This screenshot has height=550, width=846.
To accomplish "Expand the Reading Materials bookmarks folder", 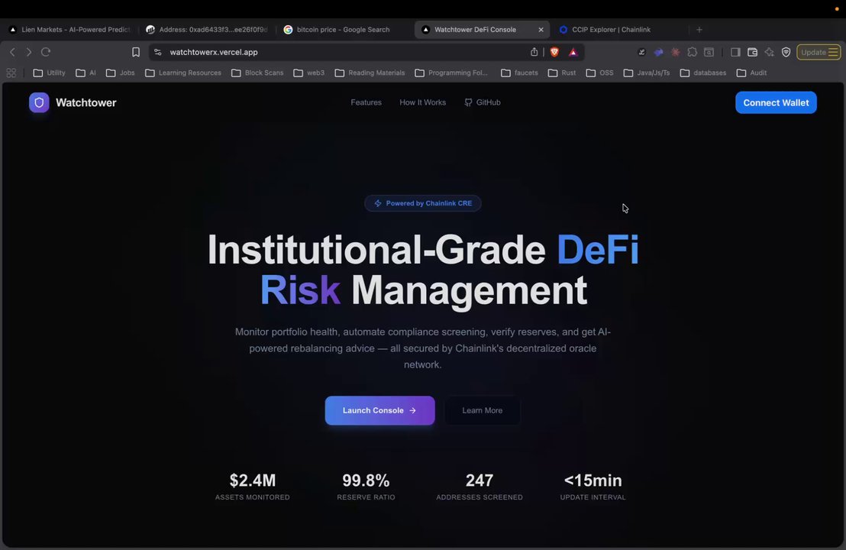I will coord(370,73).
